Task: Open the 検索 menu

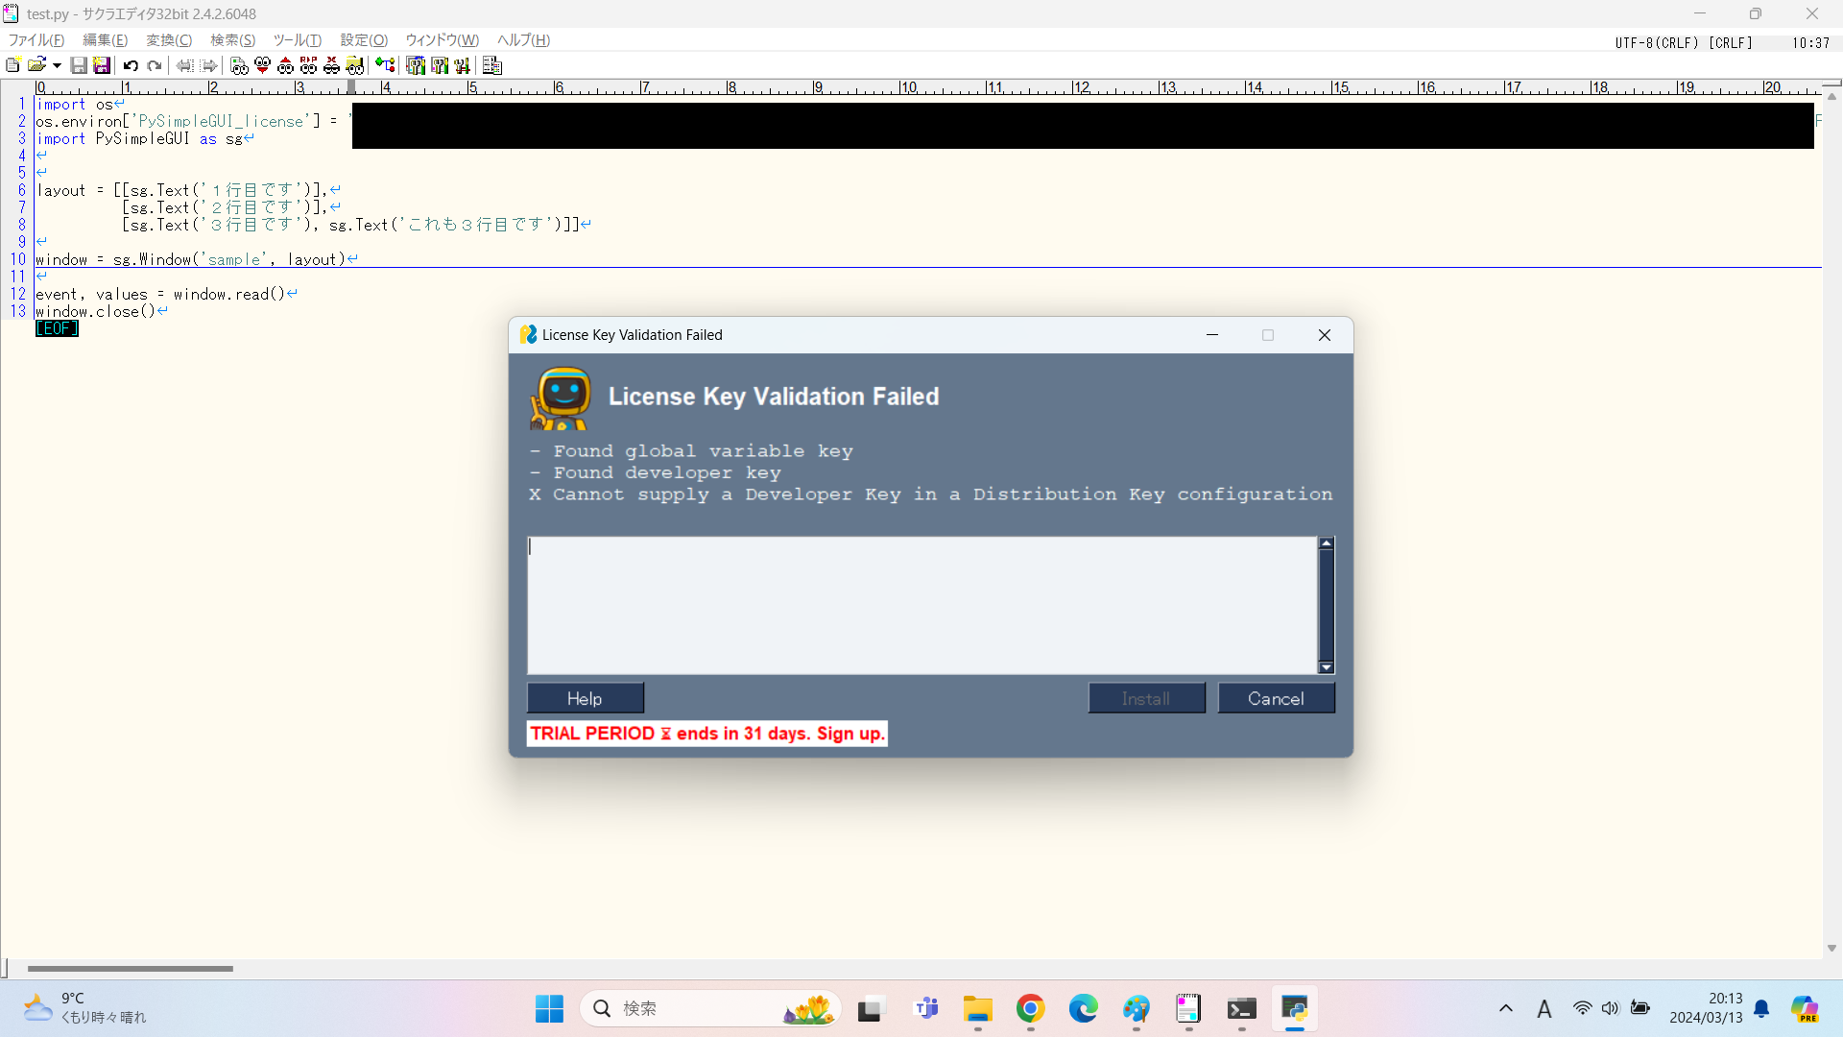Action: pyautogui.click(x=231, y=40)
